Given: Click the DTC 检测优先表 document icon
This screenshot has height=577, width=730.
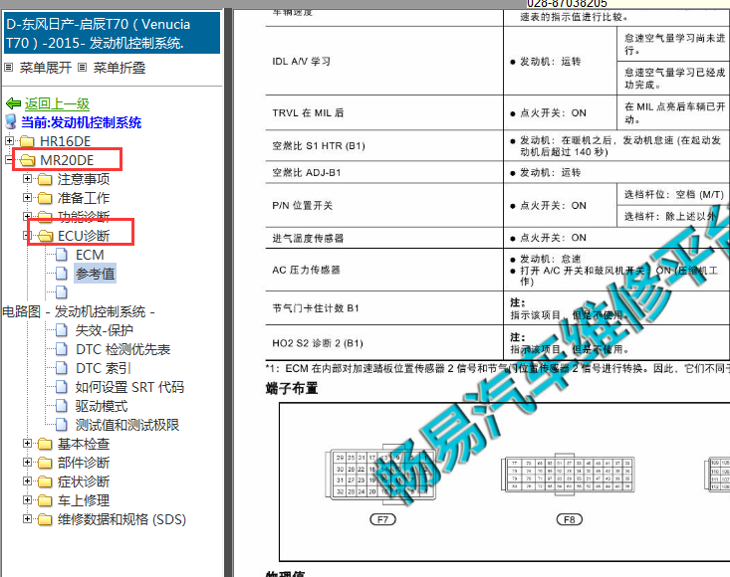Looking at the screenshot, I should (x=62, y=349).
